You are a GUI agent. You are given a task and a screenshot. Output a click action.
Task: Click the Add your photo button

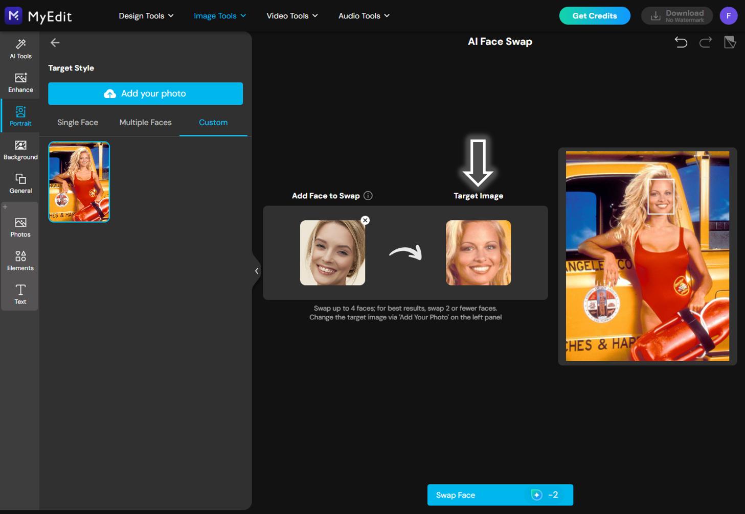(x=145, y=94)
